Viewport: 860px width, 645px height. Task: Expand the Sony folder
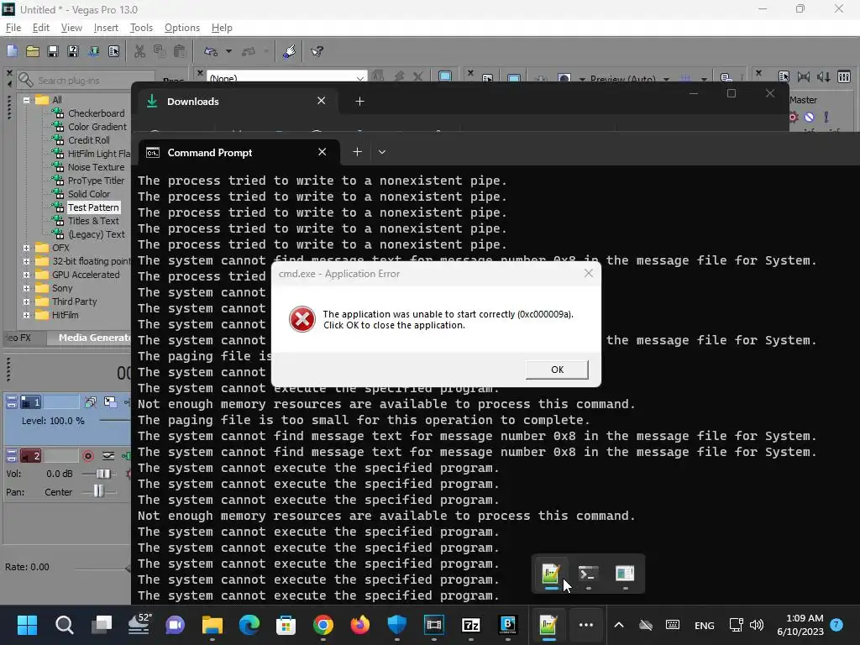26,288
